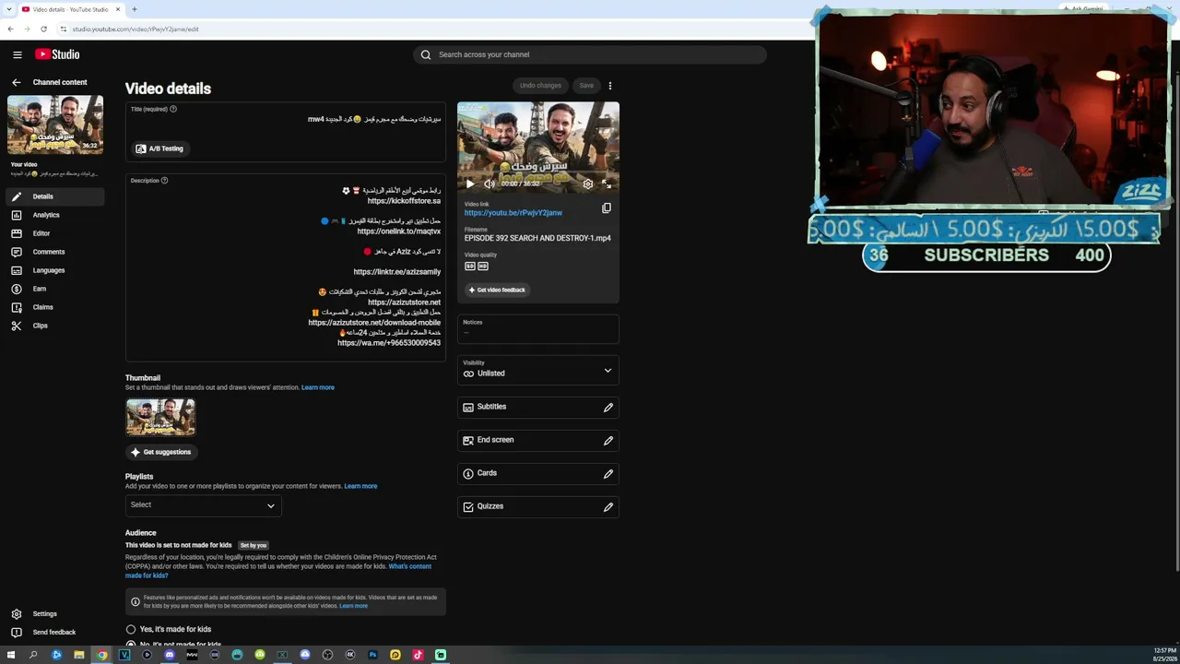Click the Undo changes button
Viewport: 1180px width, 664px height.
(x=540, y=86)
